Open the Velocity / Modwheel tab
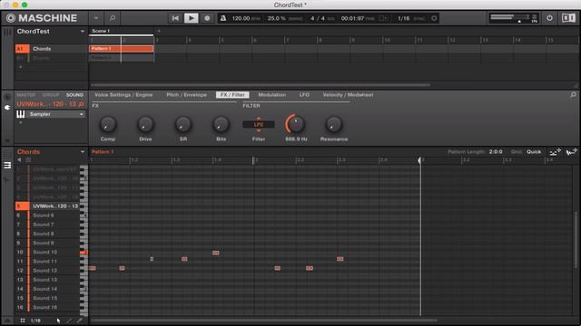This screenshot has height=326, width=581. (x=348, y=95)
